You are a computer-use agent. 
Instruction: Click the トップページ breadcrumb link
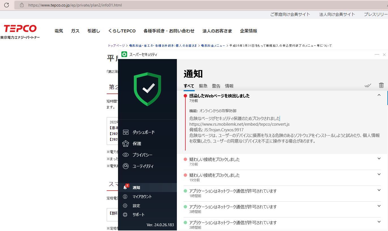pyautogui.click(x=116, y=45)
